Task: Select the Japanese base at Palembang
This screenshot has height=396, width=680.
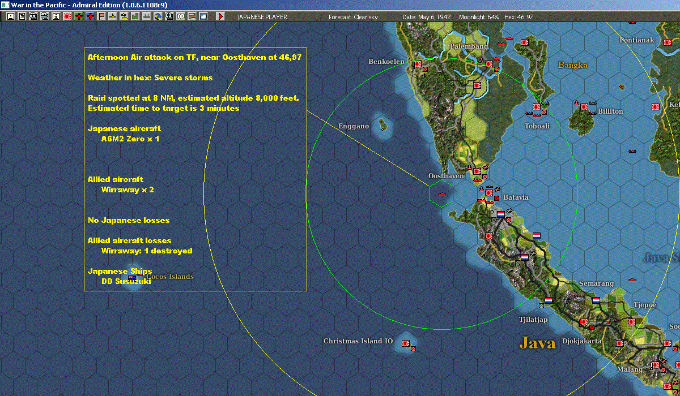Action: (x=488, y=64)
